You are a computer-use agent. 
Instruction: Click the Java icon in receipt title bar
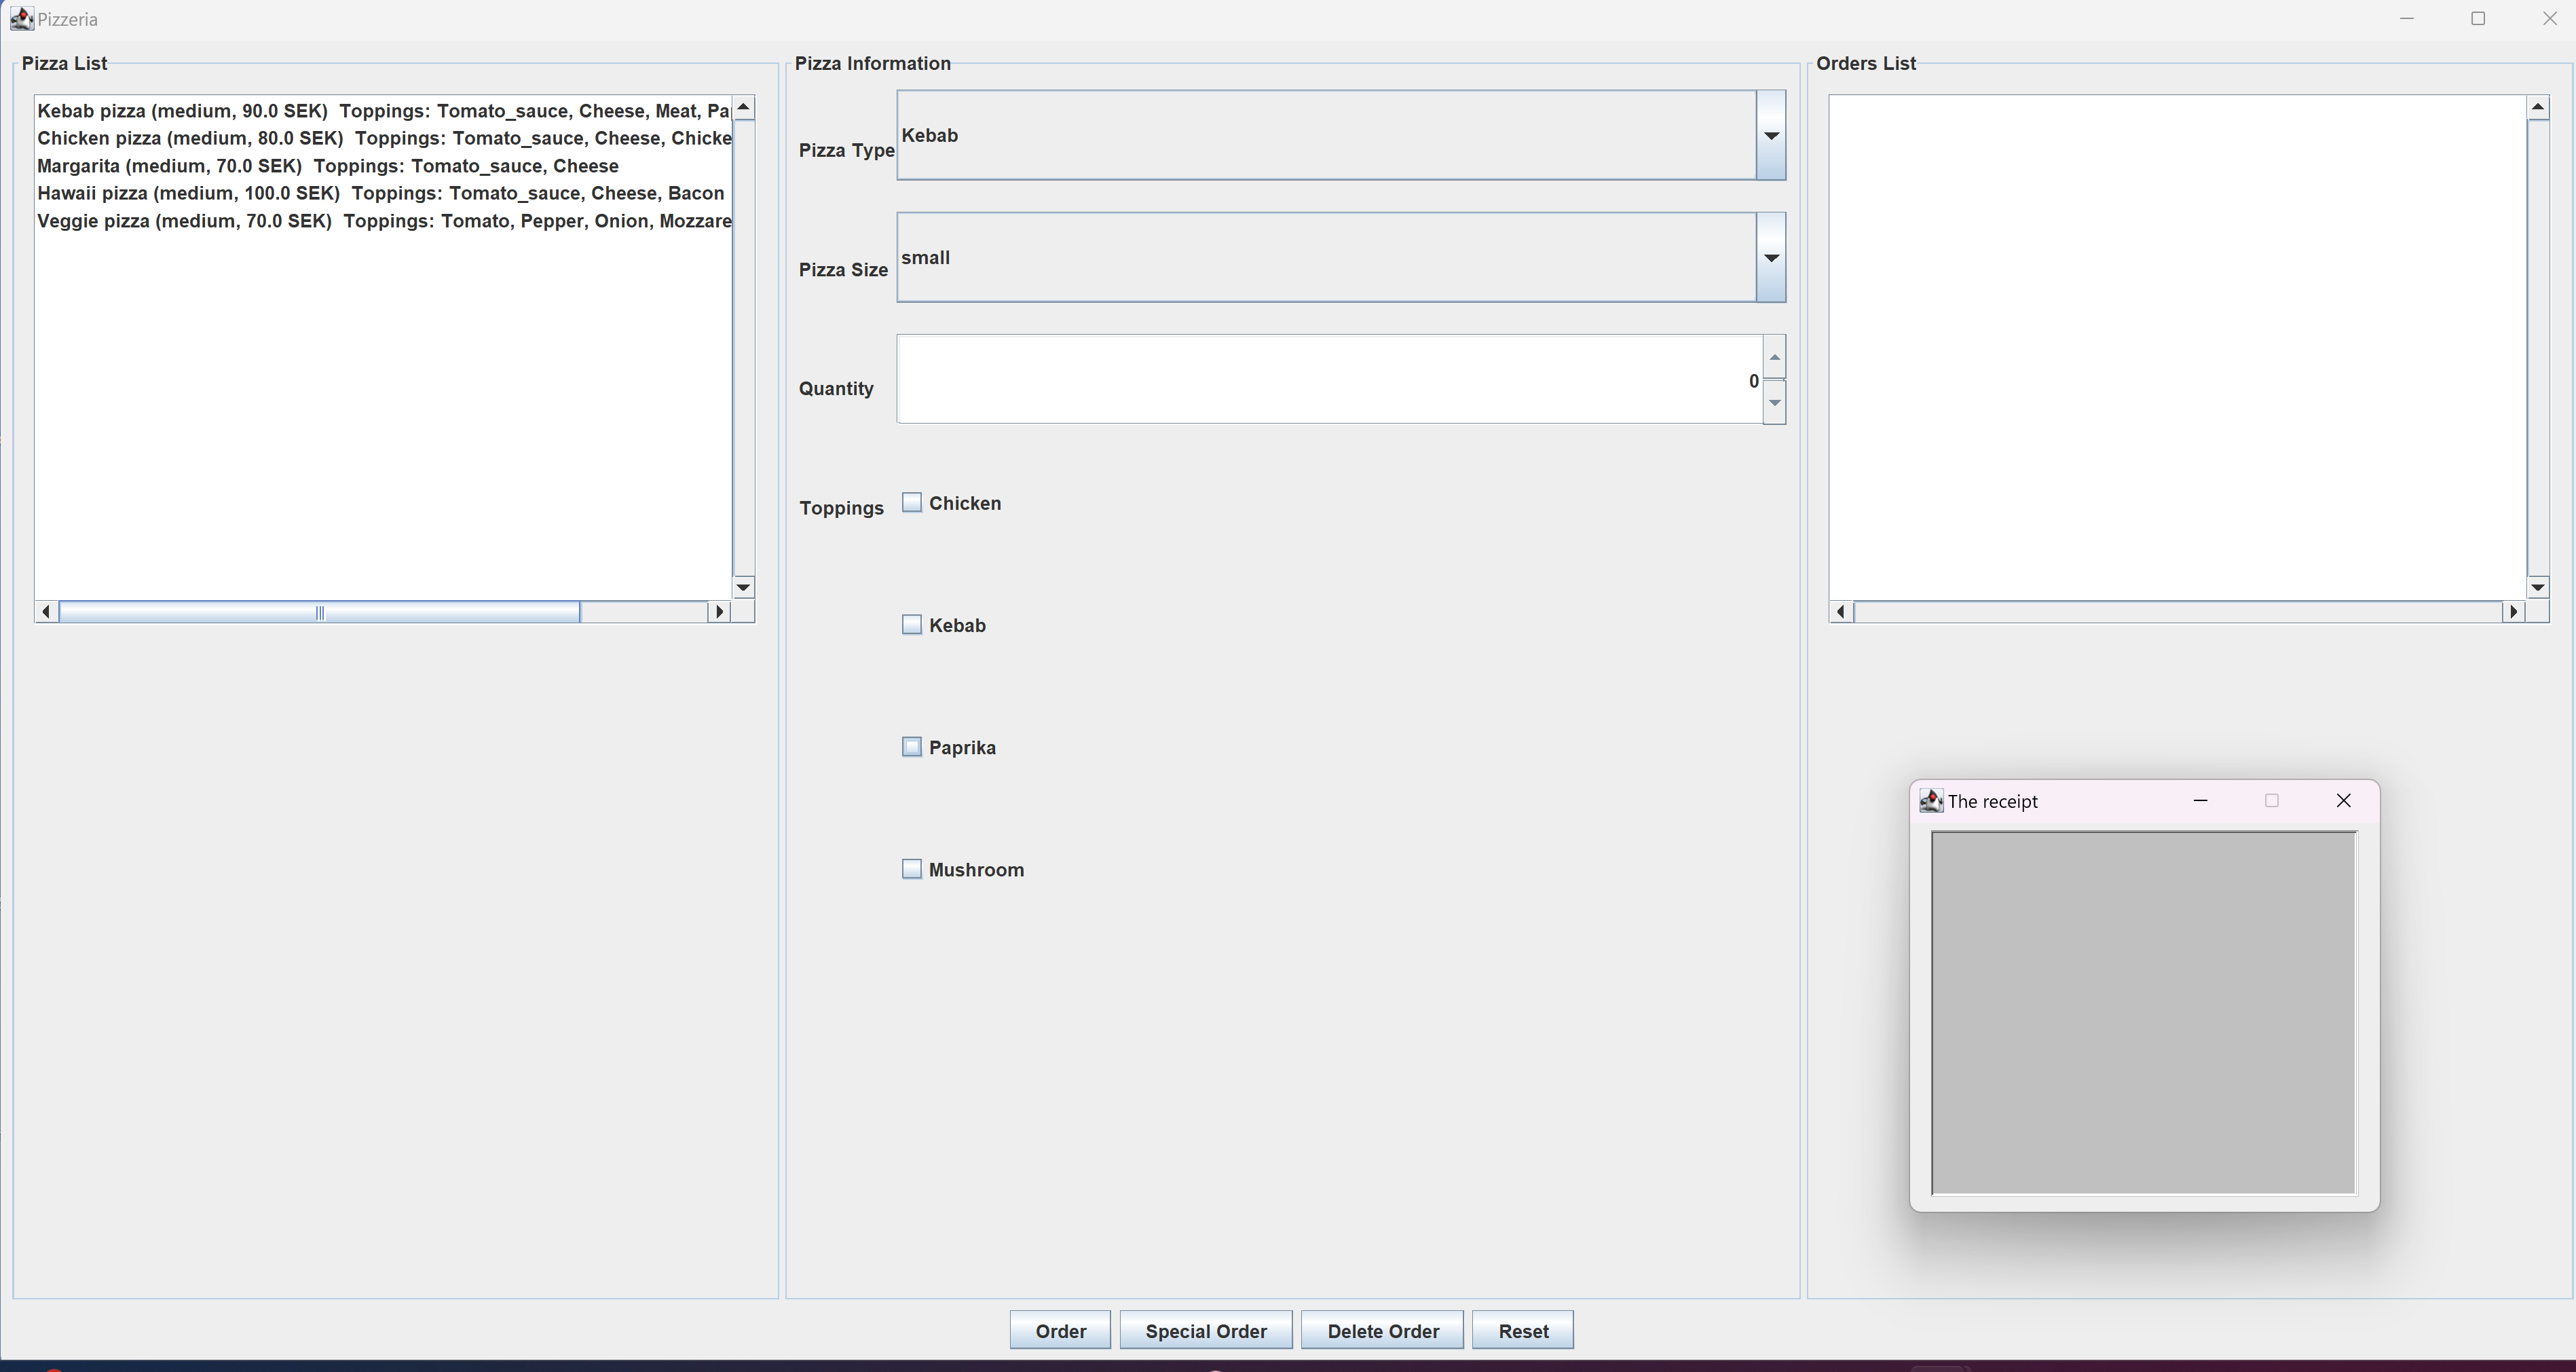1931,800
